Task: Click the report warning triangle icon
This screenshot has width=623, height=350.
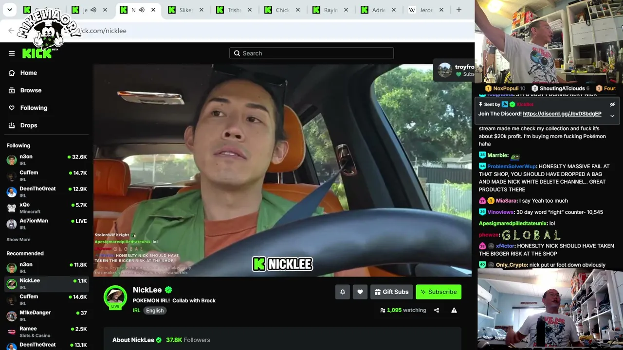Action: coord(454,310)
